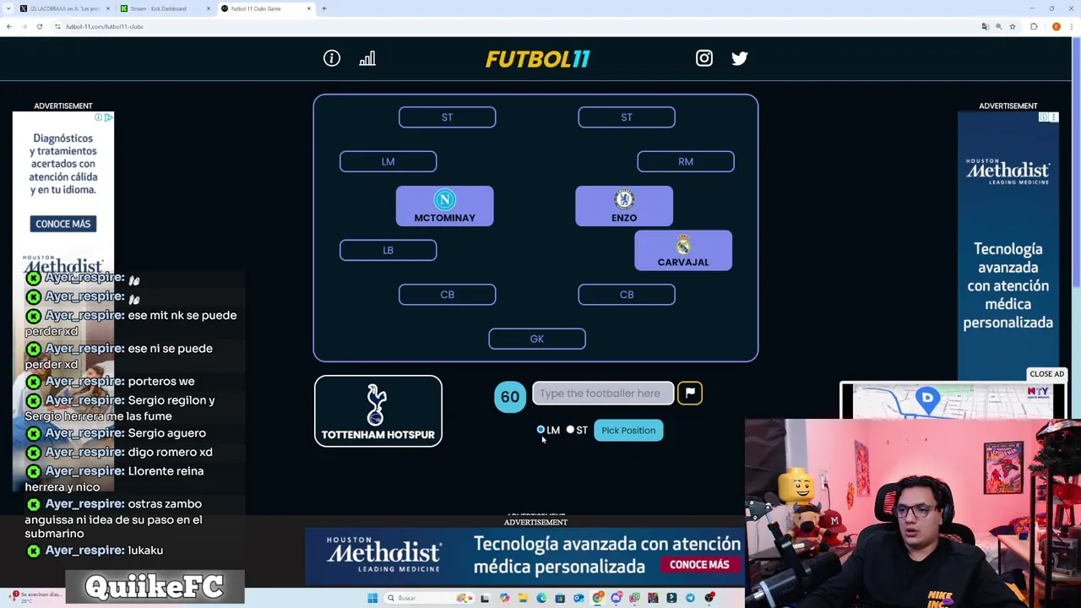Click CONOCE MÁS on bottom banner ad

tap(699, 564)
